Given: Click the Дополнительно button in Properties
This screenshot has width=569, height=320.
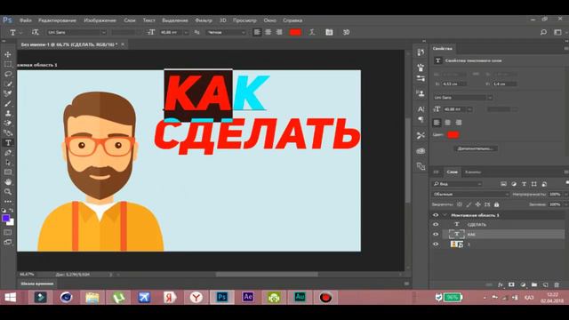Looking at the screenshot, I should point(476,148).
